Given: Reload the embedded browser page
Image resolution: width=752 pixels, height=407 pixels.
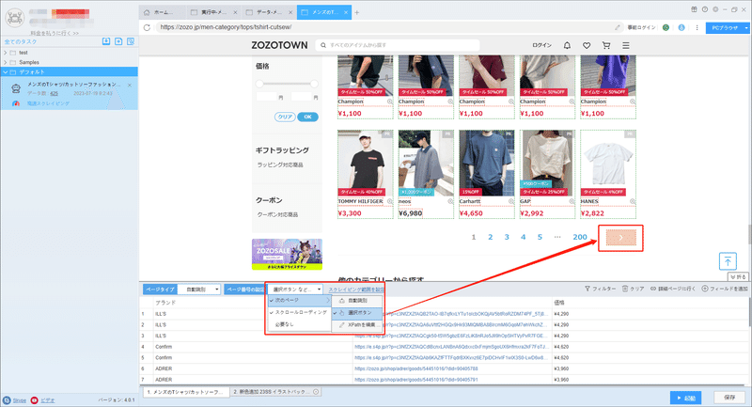Looking at the screenshot, I should [148, 27].
